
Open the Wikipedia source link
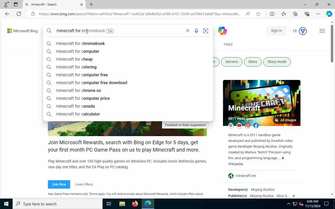(236, 164)
